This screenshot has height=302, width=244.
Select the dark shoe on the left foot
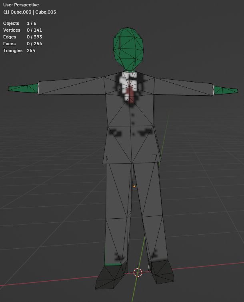point(111,275)
